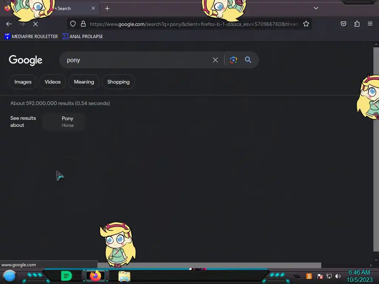379x284 pixels.
Task: Open File Explorer from taskbar
Action: [x=124, y=276]
